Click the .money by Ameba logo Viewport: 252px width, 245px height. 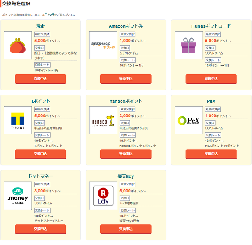[18, 196]
